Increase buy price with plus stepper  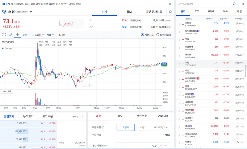166,146
